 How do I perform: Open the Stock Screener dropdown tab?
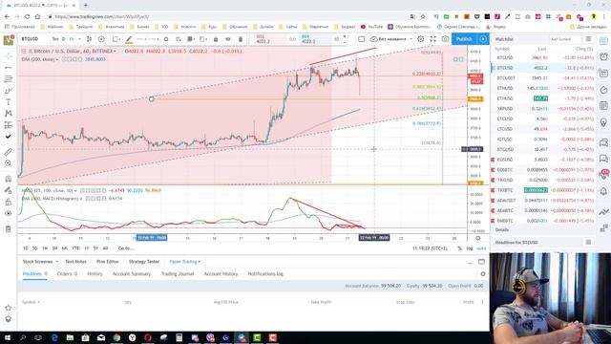click(40, 262)
